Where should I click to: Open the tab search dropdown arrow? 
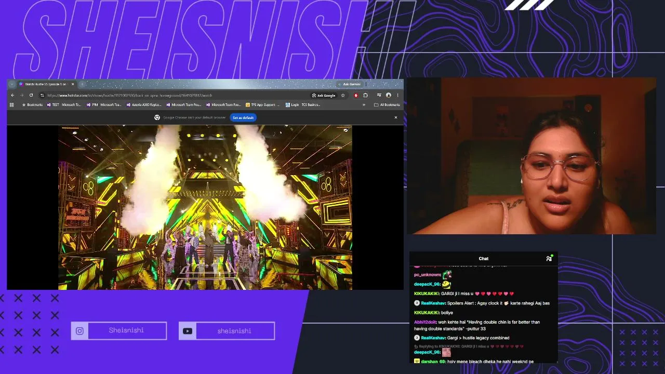click(12, 84)
